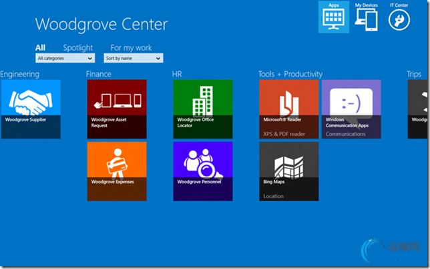Open Woodgrove Office Locator tile

pyautogui.click(x=203, y=109)
